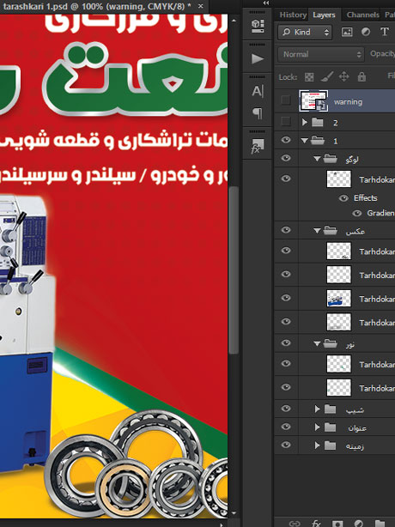Collapse group 1 disclosure triangle
Image resolution: width=395 pixels, height=527 pixels.
[x=305, y=141]
